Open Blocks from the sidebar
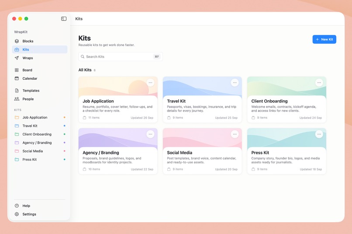This screenshot has width=352, height=234. [x=39, y=41]
